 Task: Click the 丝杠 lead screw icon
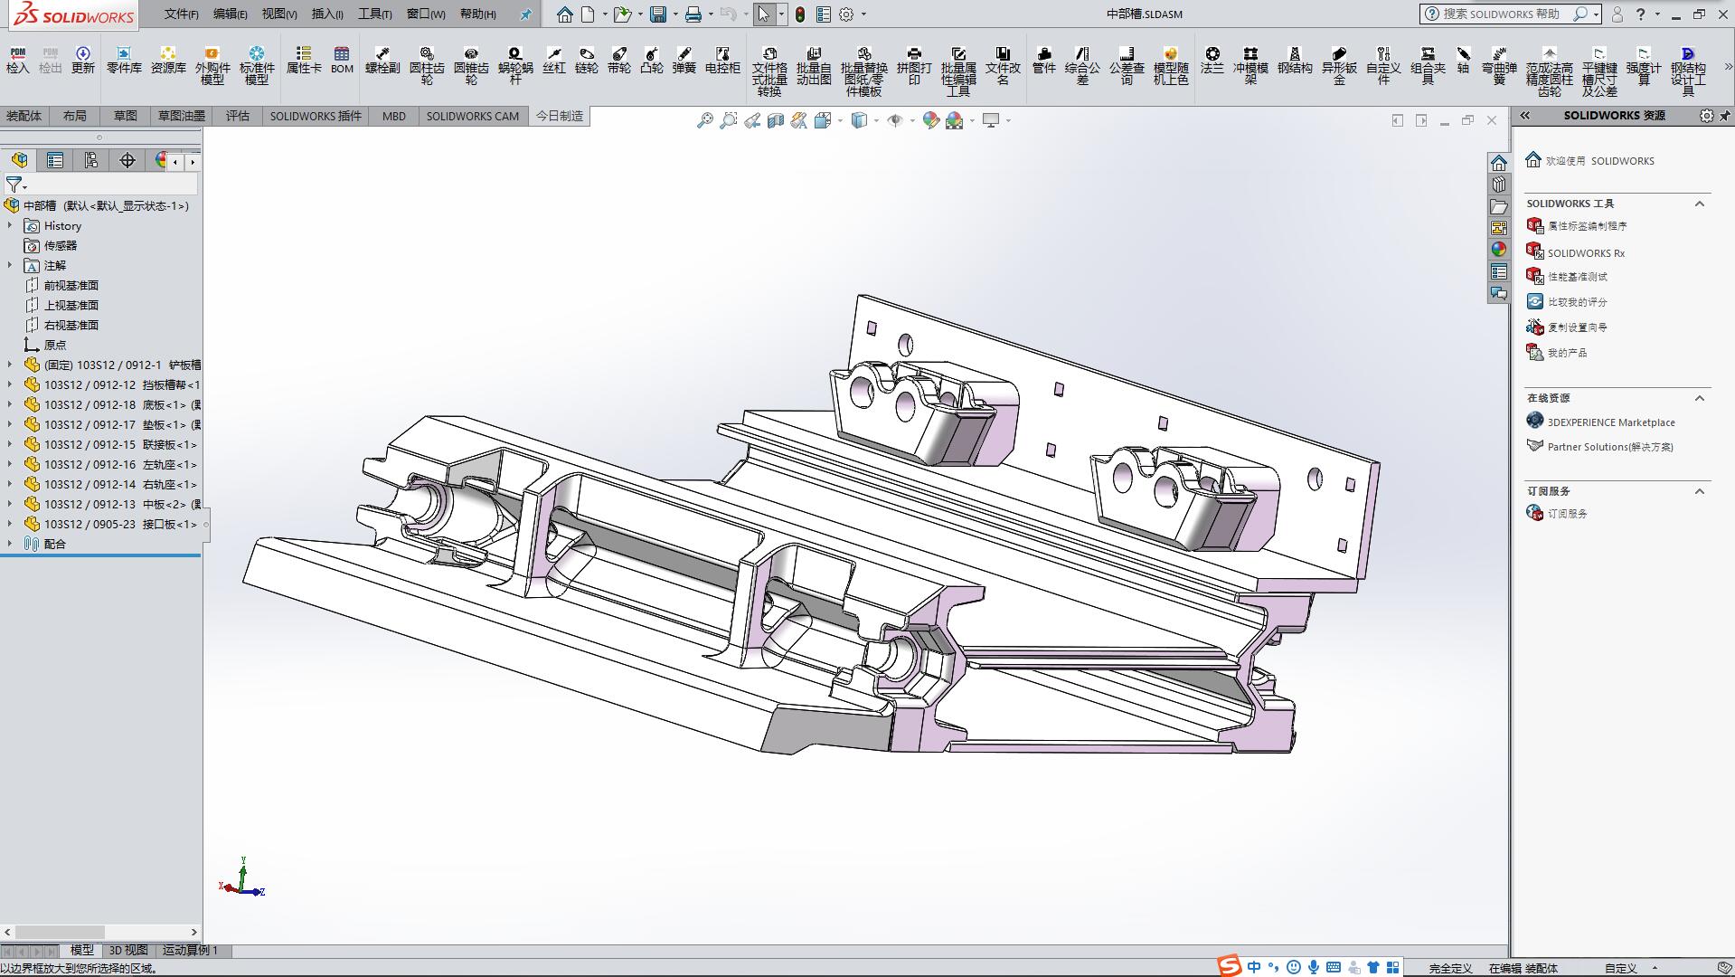coord(554,60)
